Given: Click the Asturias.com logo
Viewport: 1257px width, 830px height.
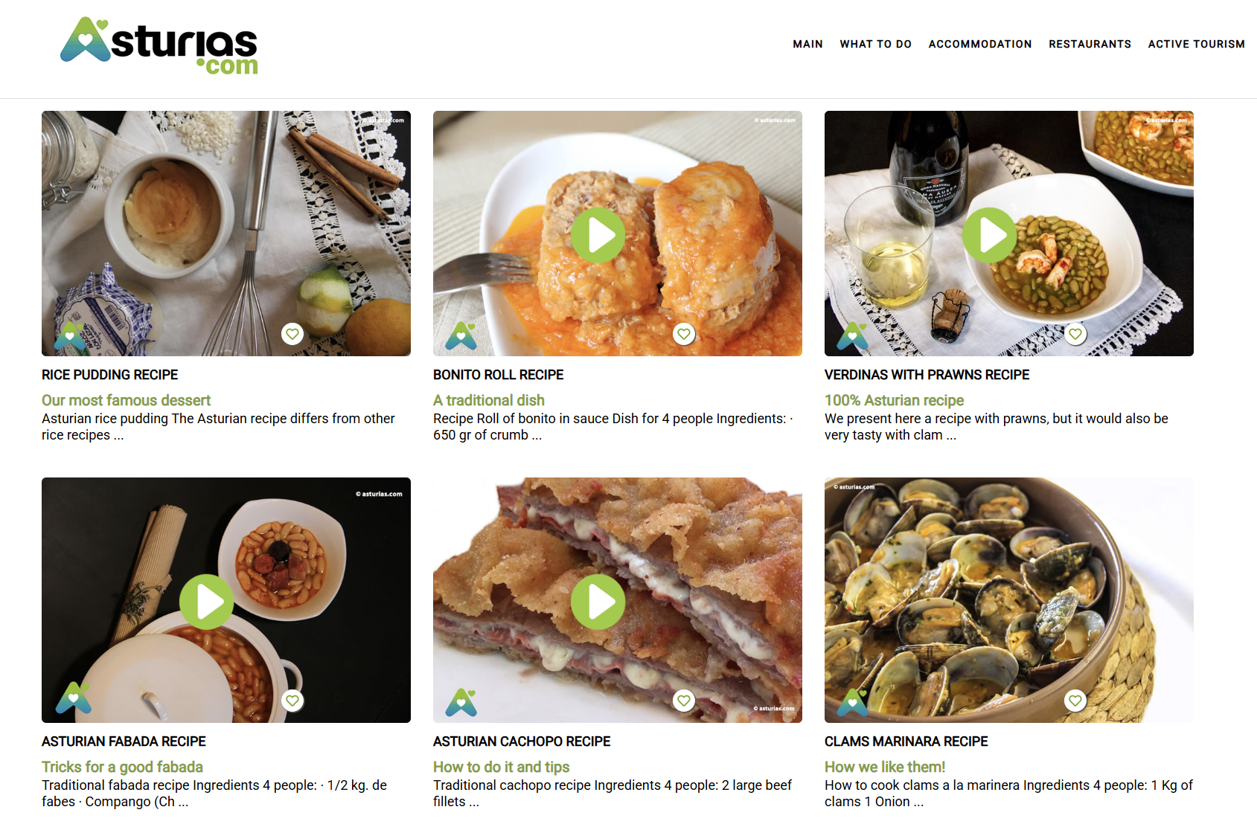Looking at the screenshot, I should pyautogui.click(x=159, y=46).
